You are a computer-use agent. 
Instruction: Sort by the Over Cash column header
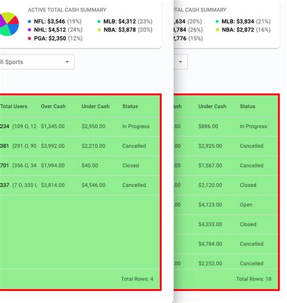53,106
